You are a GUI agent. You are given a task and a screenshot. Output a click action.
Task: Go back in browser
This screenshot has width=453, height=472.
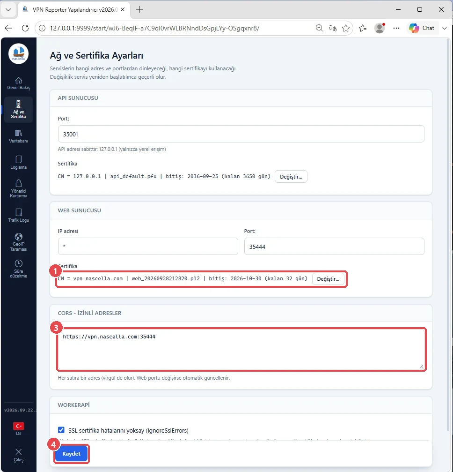coord(8,28)
